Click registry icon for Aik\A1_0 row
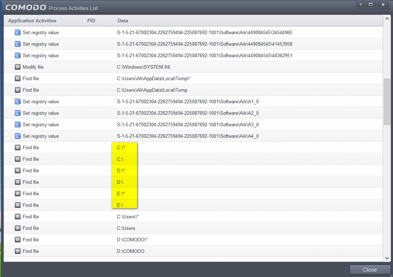This screenshot has height=277, width=393. coord(18,101)
